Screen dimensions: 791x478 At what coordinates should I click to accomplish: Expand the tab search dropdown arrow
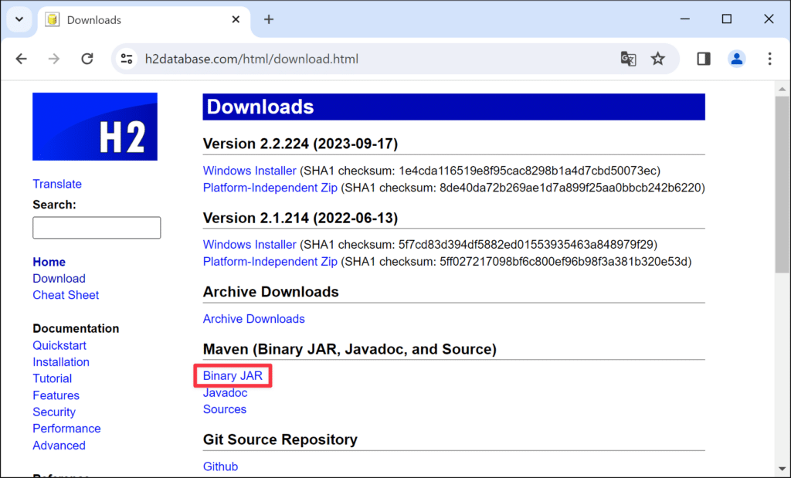click(x=19, y=19)
